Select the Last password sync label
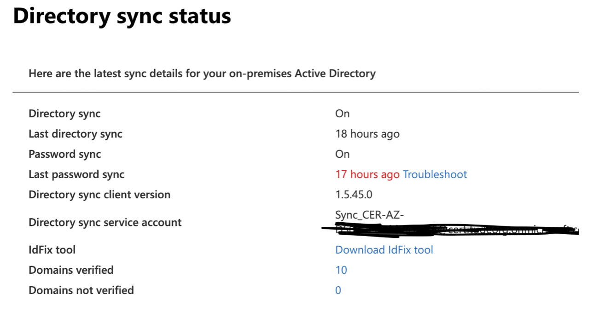Viewport: 593px width, 312px height. click(x=76, y=174)
